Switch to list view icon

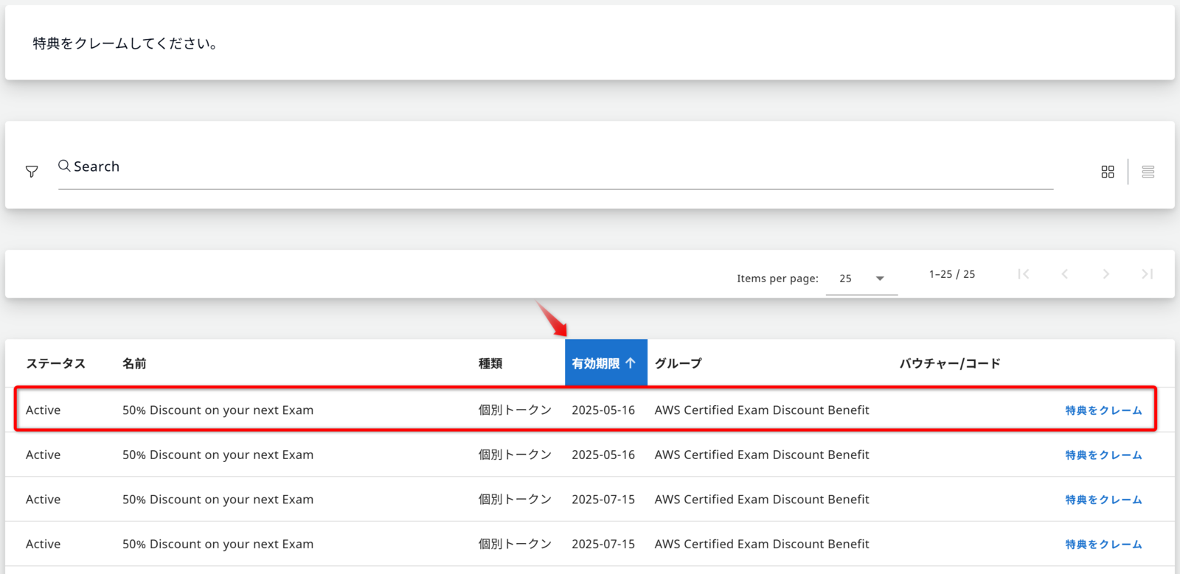(1148, 172)
